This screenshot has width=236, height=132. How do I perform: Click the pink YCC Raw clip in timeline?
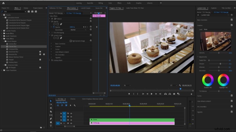tap(132, 123)
